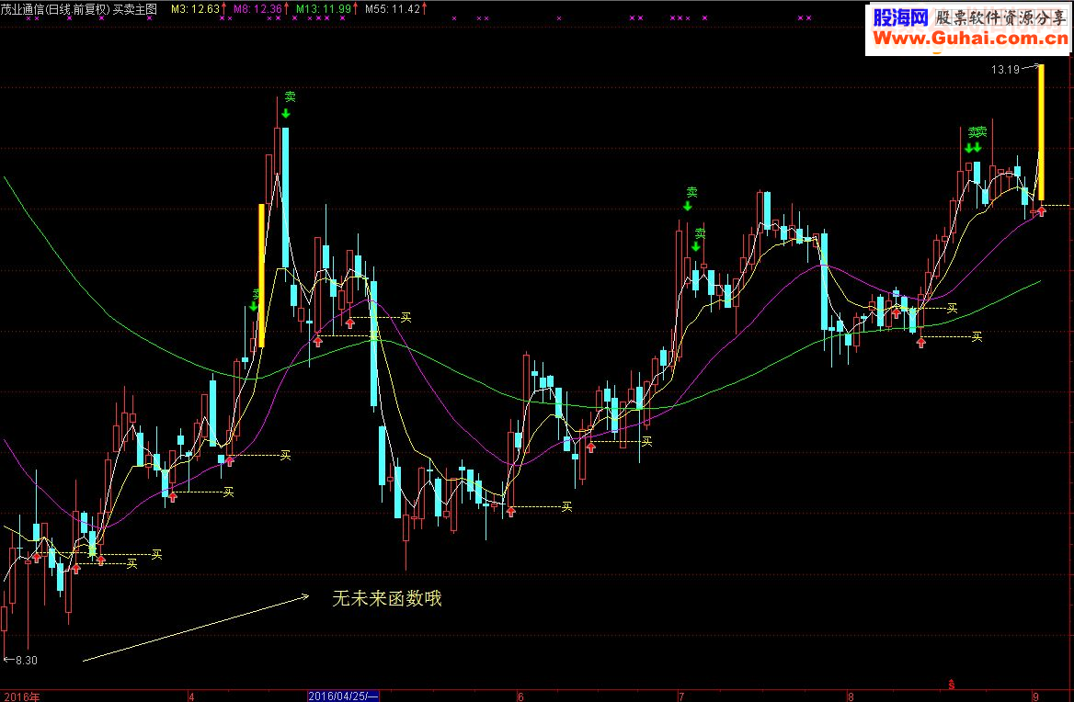Click the M55: 11.42 moving average value
The image size is (1074, 702).
[393, 9]
